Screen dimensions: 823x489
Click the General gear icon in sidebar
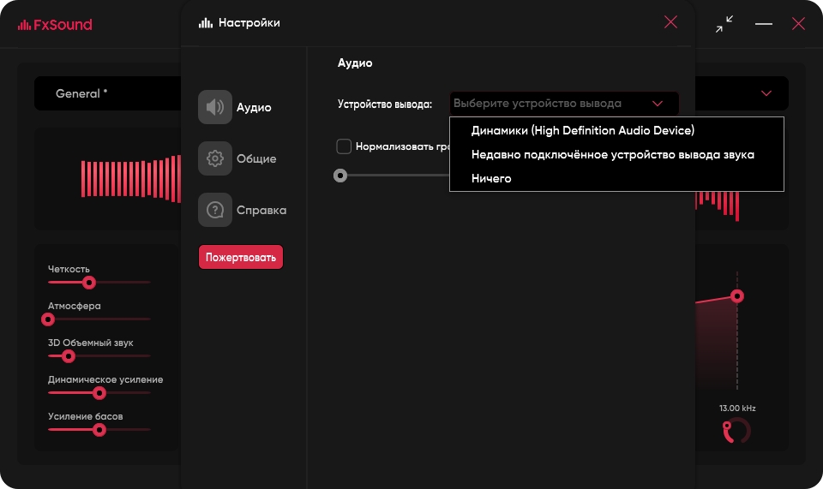click(x=215, y=158)
